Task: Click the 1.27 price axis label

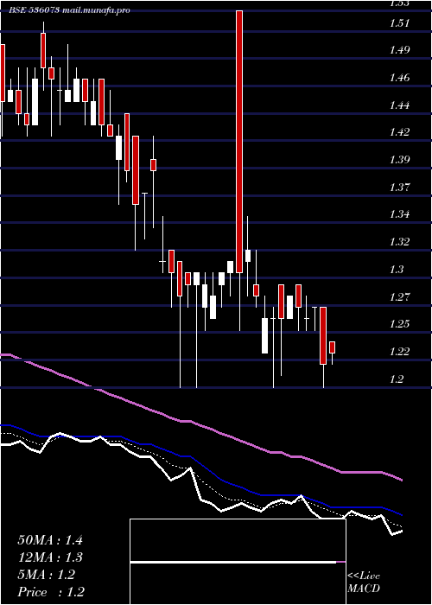Action: tap(399, 297)
